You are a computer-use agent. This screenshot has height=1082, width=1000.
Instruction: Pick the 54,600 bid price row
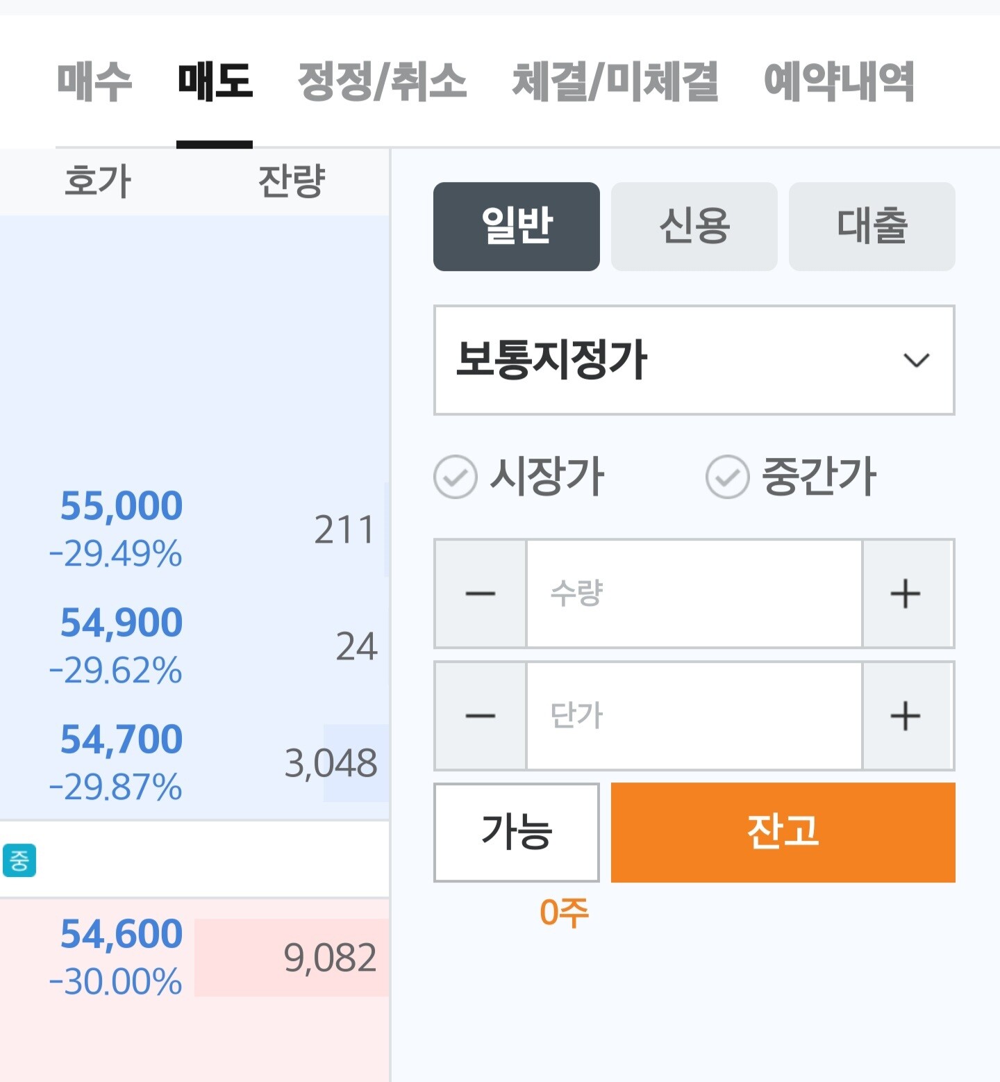coord(194,958)
